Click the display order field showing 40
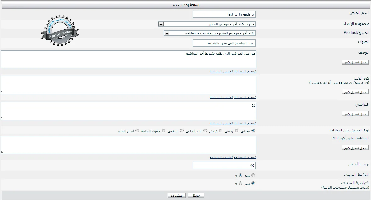This screenshot has width=371, height=200. point(224,166)
